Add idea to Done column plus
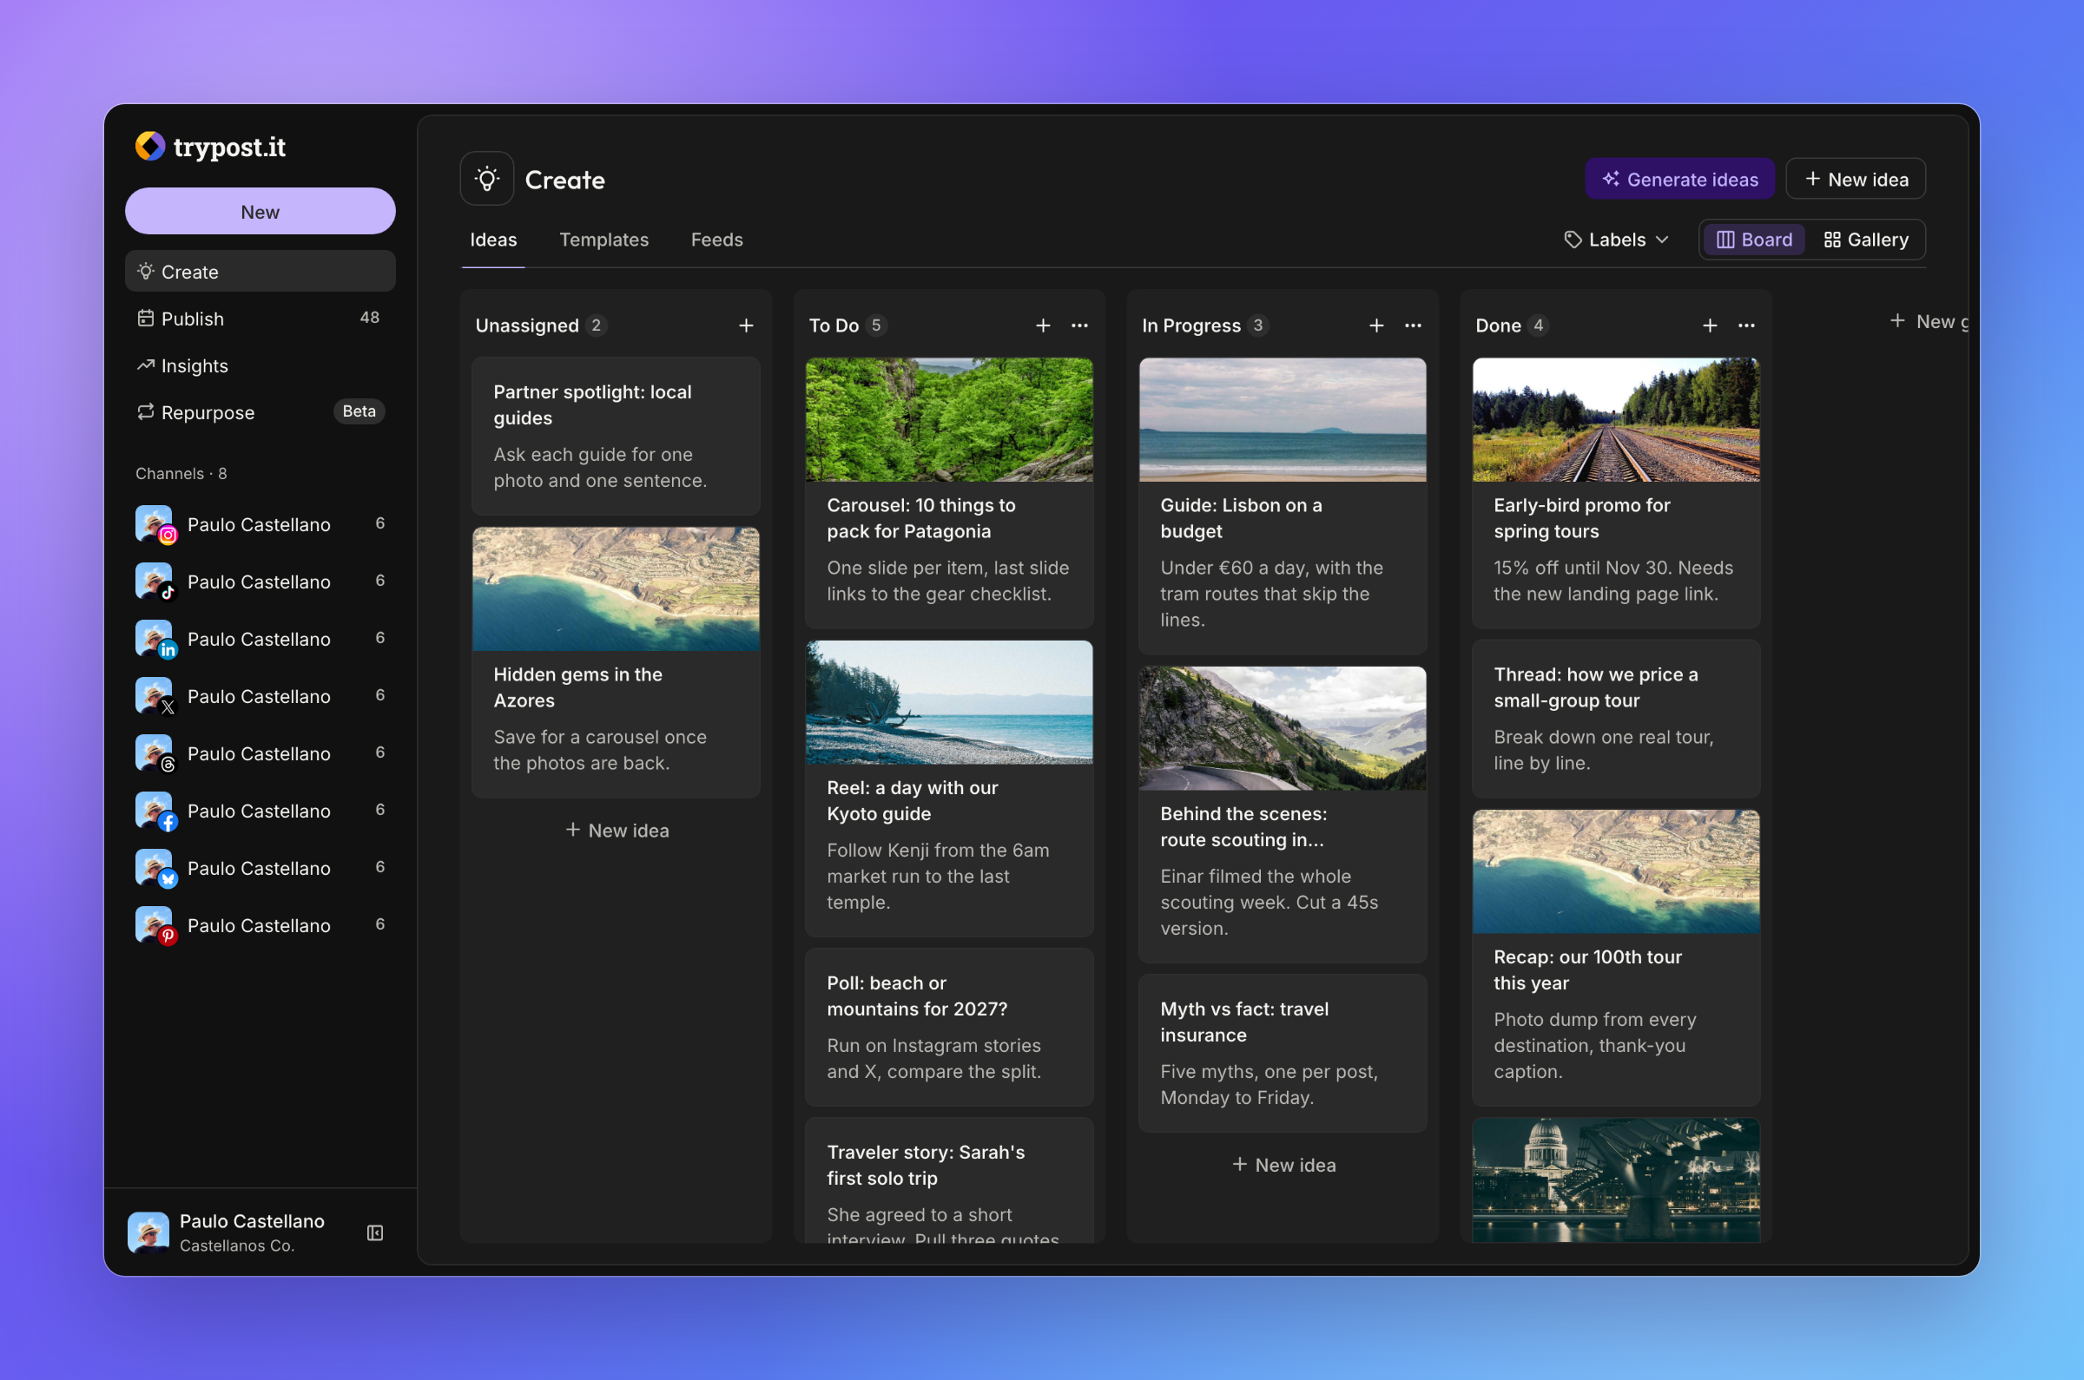The height and width of the screenshot is (1380, 2084). 1710,325
